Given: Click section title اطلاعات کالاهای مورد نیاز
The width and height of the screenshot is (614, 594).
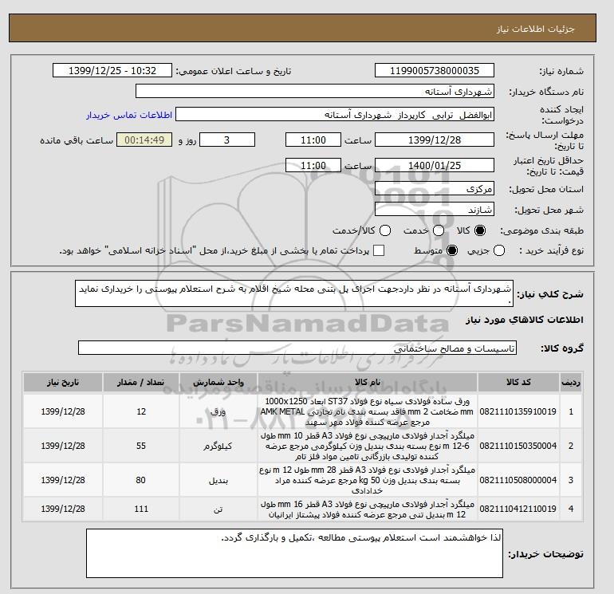Looking at the screenshot, I should point(525,320).
